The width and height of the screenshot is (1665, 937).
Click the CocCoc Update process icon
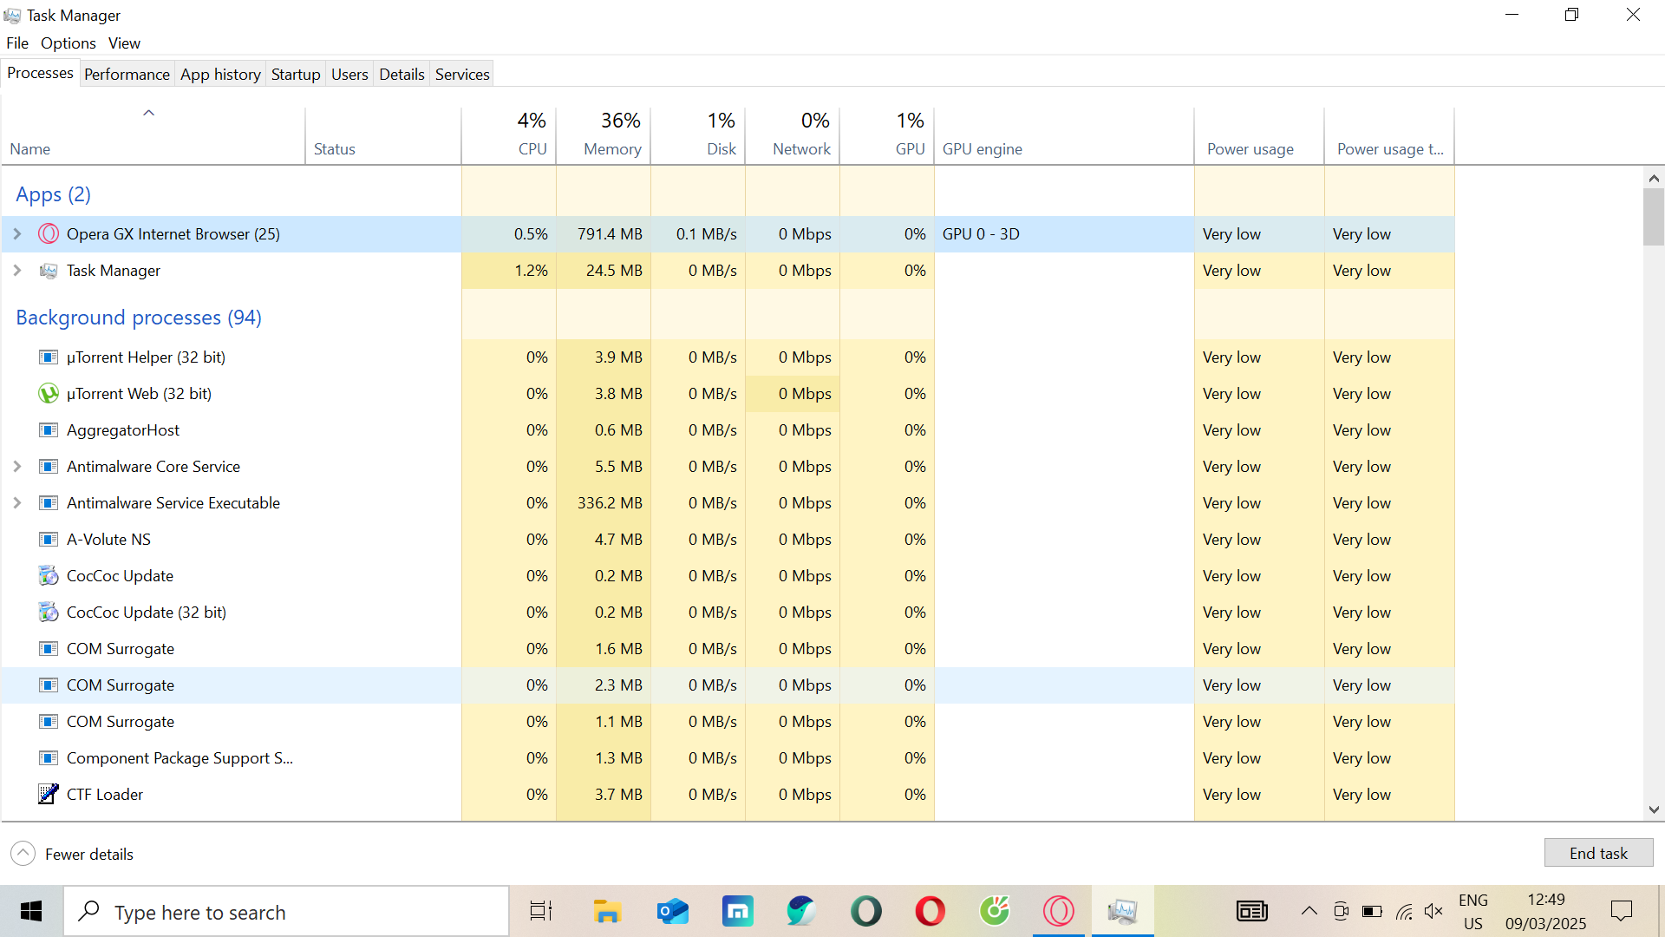pos(49,576)
